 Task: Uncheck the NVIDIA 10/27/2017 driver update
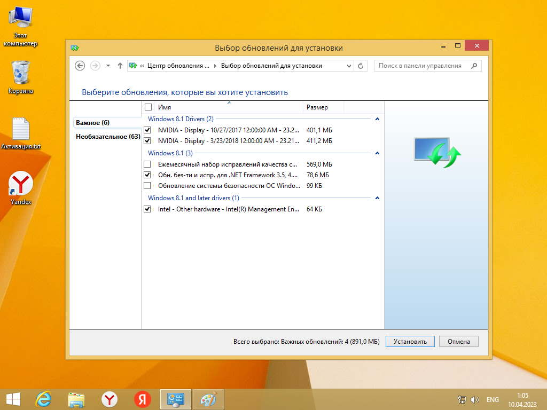click(147, 129)
